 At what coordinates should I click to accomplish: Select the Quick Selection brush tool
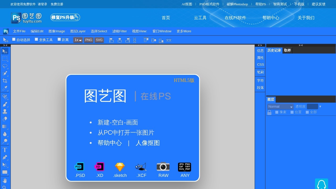(5, 73)
